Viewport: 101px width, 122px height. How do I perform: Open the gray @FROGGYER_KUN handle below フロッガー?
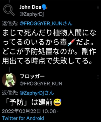coord(41,84)
